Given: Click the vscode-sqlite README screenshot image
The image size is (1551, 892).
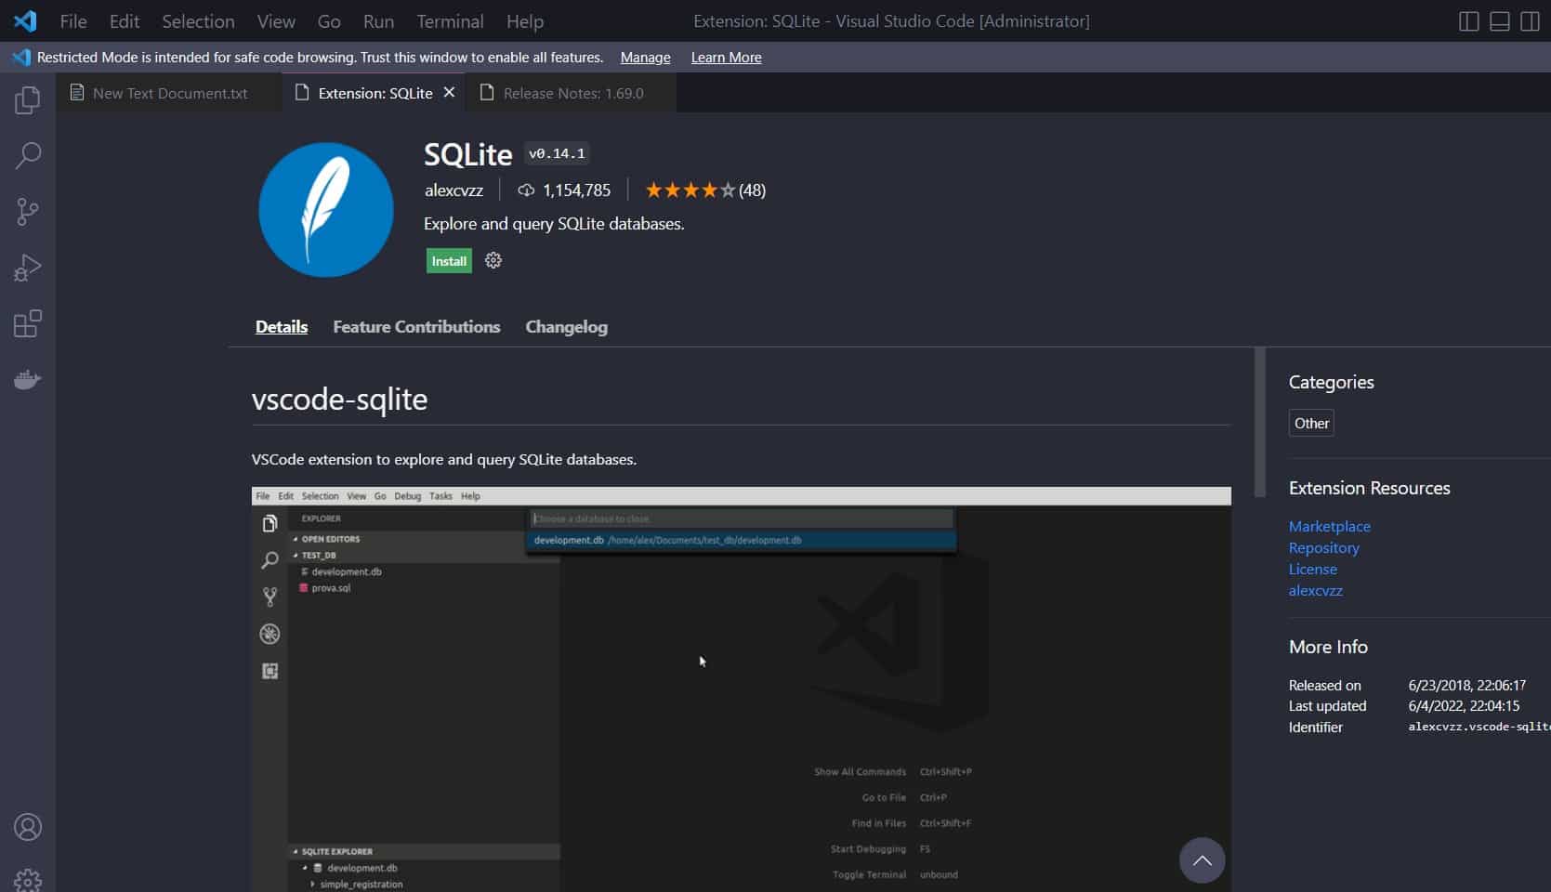Looking at the screenshot, I should pyautogui.click(x=741, y=689).
